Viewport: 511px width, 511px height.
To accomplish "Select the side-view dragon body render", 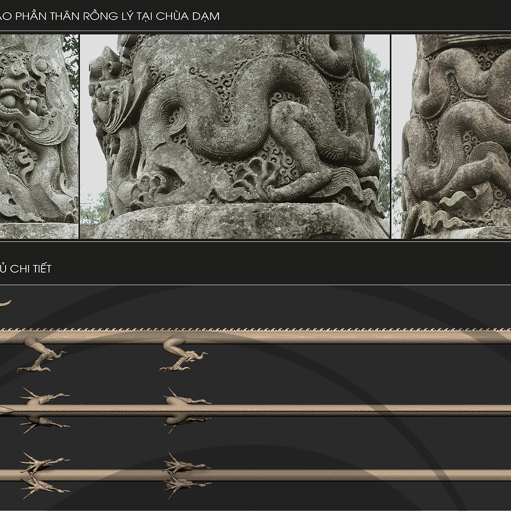I will (255, 349).
